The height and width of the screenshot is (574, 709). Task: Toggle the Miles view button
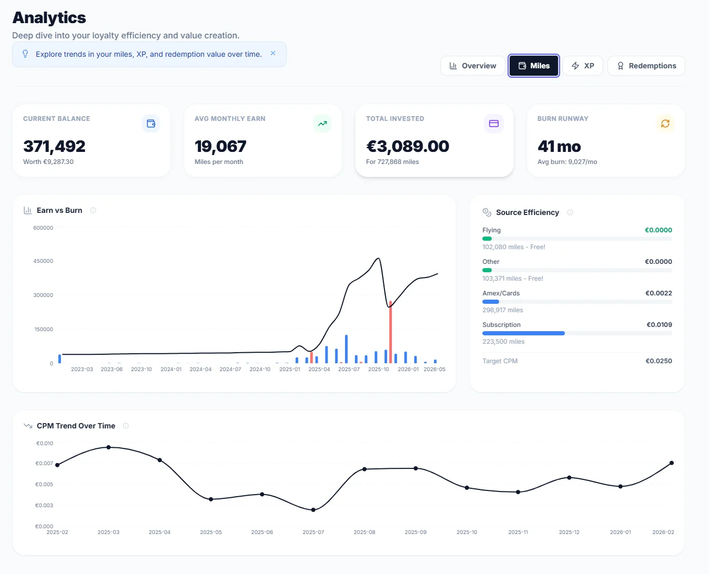pos(533,65)
